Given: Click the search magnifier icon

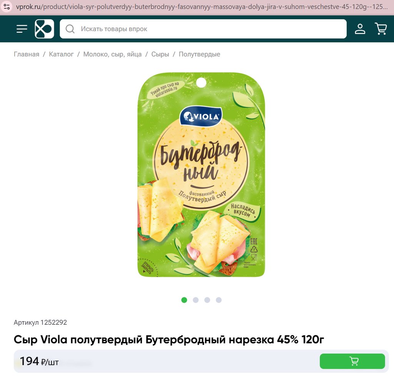Looking at the screenshot, I should (70, 29).
